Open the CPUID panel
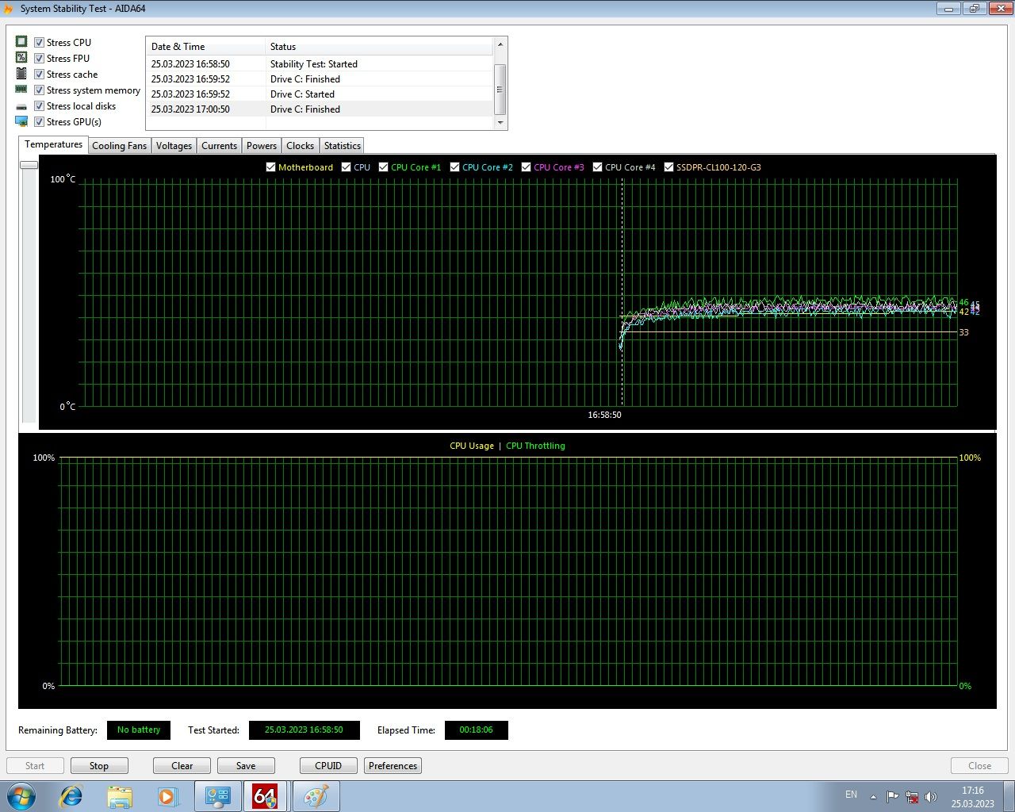 pyautogui.click(x=328, y=766)
